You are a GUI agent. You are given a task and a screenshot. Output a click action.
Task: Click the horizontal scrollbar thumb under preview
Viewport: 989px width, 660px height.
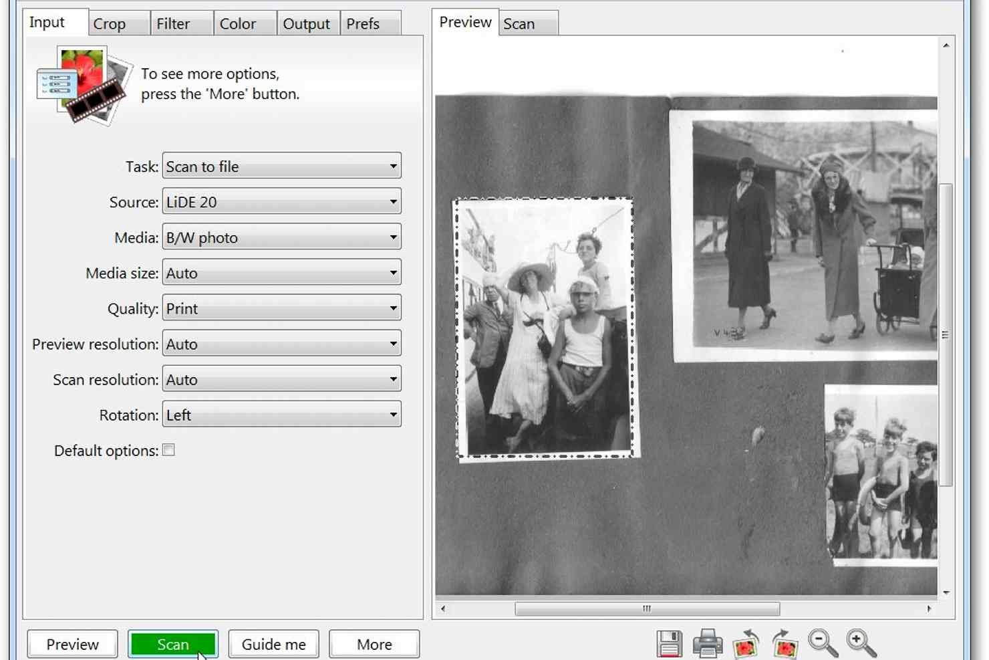647,609
